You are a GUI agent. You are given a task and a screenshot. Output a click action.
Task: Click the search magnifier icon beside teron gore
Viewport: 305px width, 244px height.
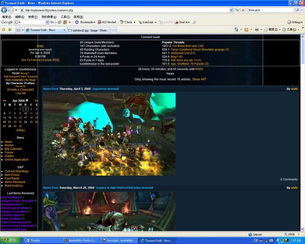click(298, 10)
